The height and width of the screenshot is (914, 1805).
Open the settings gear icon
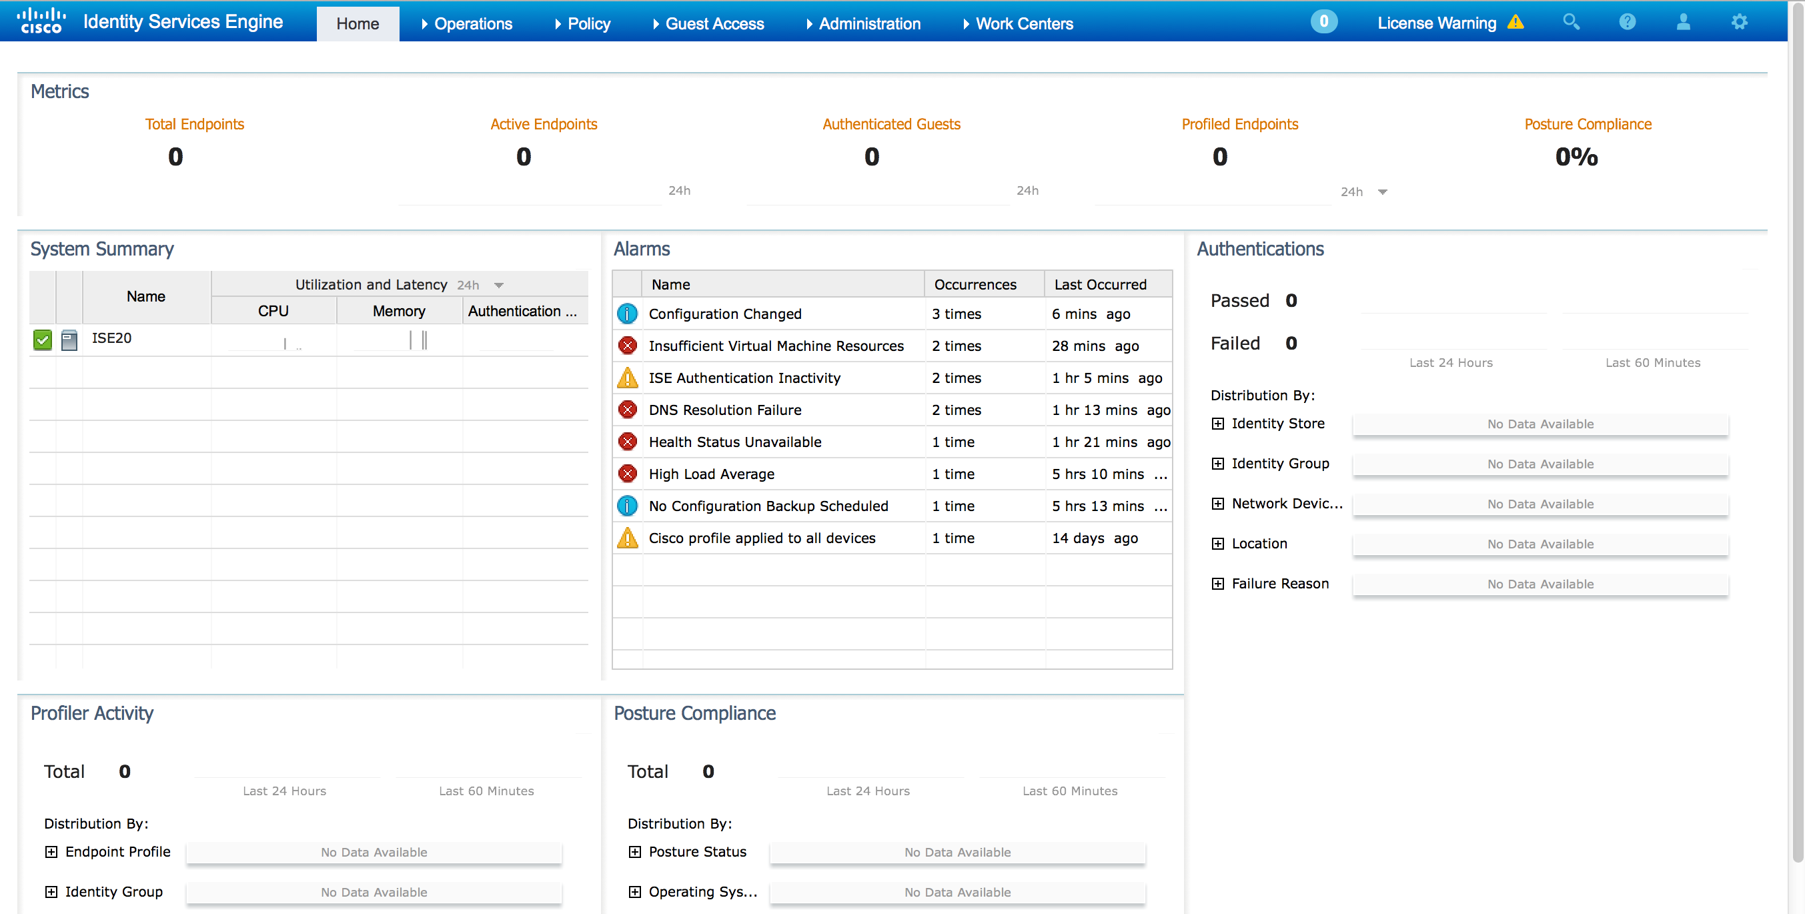tap(1739, 23)
